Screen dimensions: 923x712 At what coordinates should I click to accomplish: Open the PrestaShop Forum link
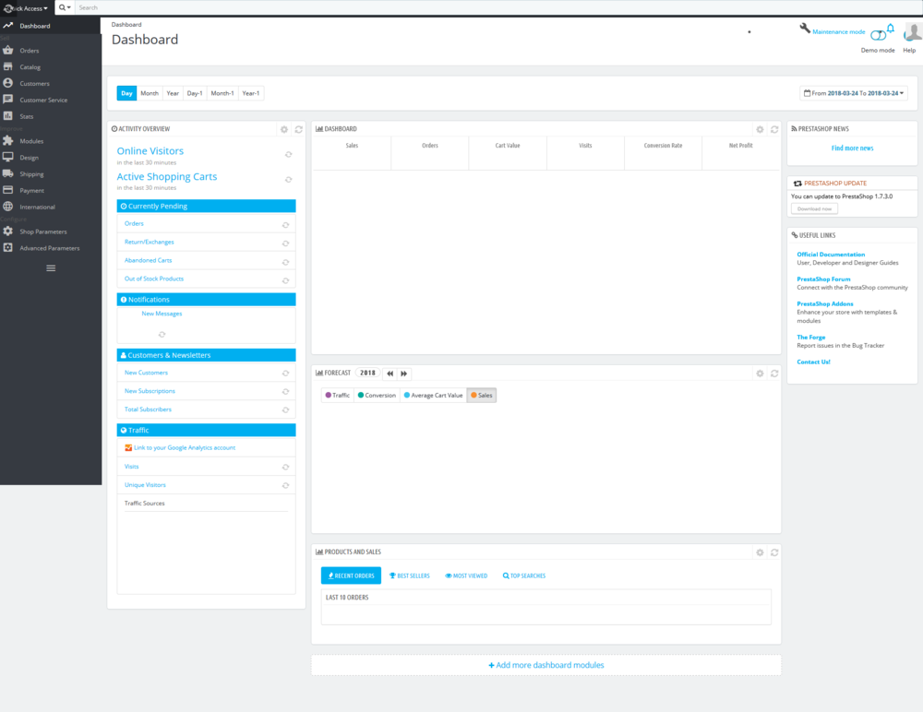[823, 279]
